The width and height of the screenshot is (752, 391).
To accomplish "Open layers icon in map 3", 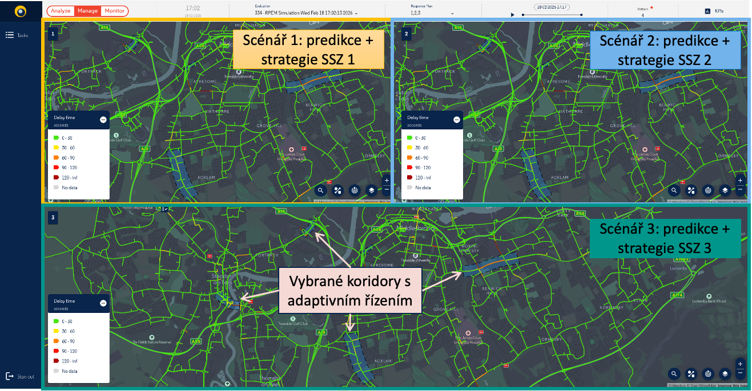I will tap(725, 374).
